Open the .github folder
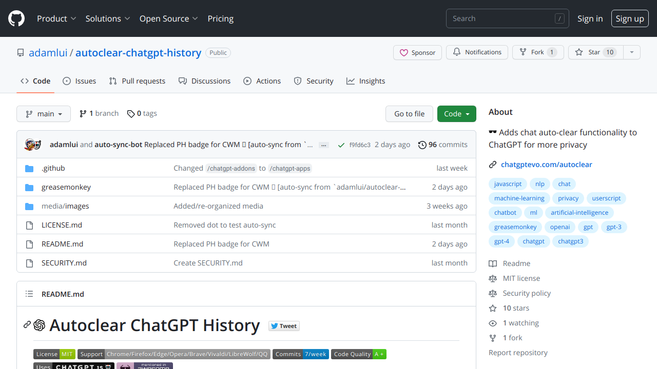Image resolution: width=657 pixels, height=369 pixels. tap(53, 168)
